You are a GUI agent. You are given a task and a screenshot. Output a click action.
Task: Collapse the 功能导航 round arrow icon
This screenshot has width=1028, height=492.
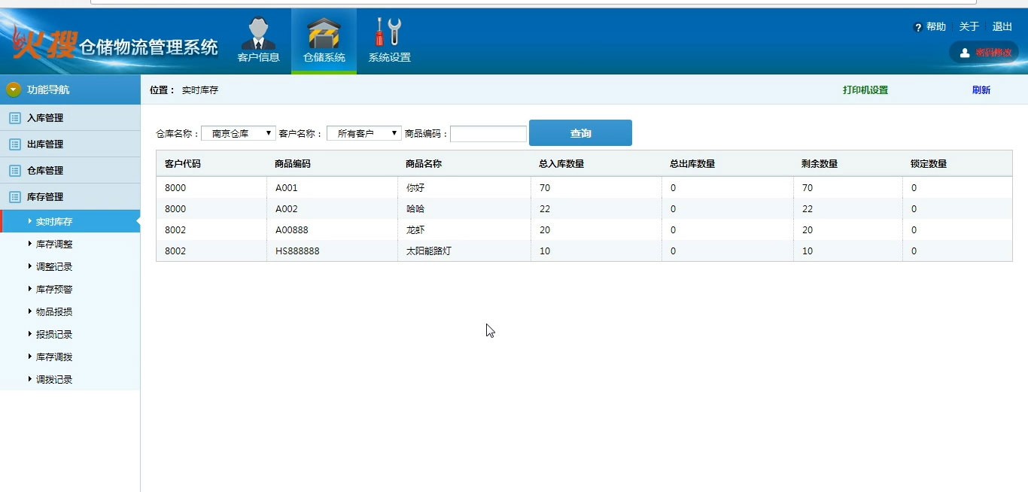coord(14,90)
